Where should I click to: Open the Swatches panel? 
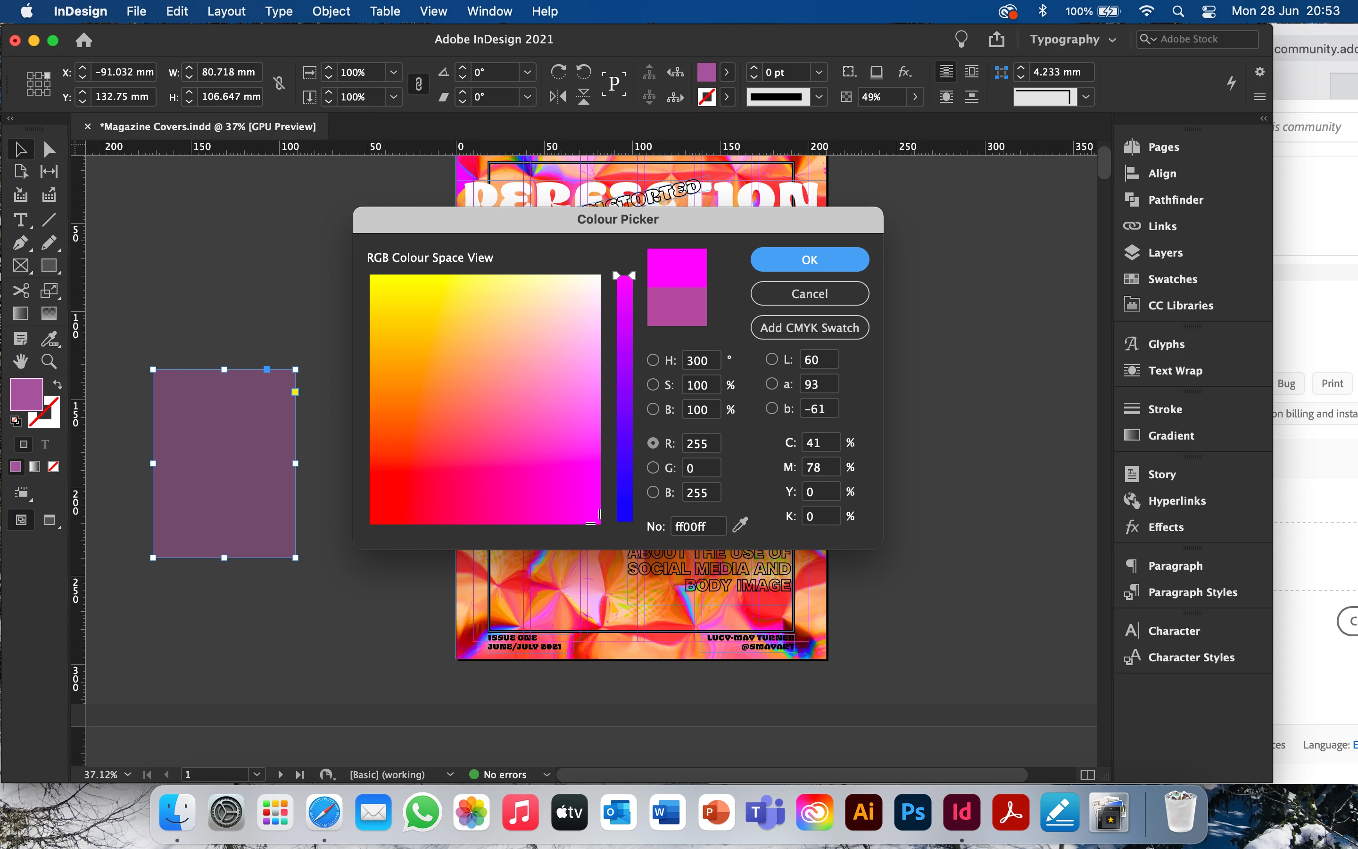pyautogui.click(x=1172, y=279)
